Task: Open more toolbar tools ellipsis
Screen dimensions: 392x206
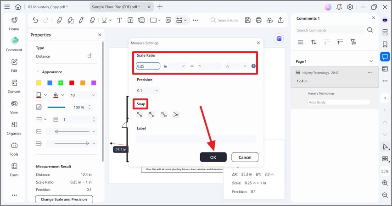Action: click(x=196, y=20)
